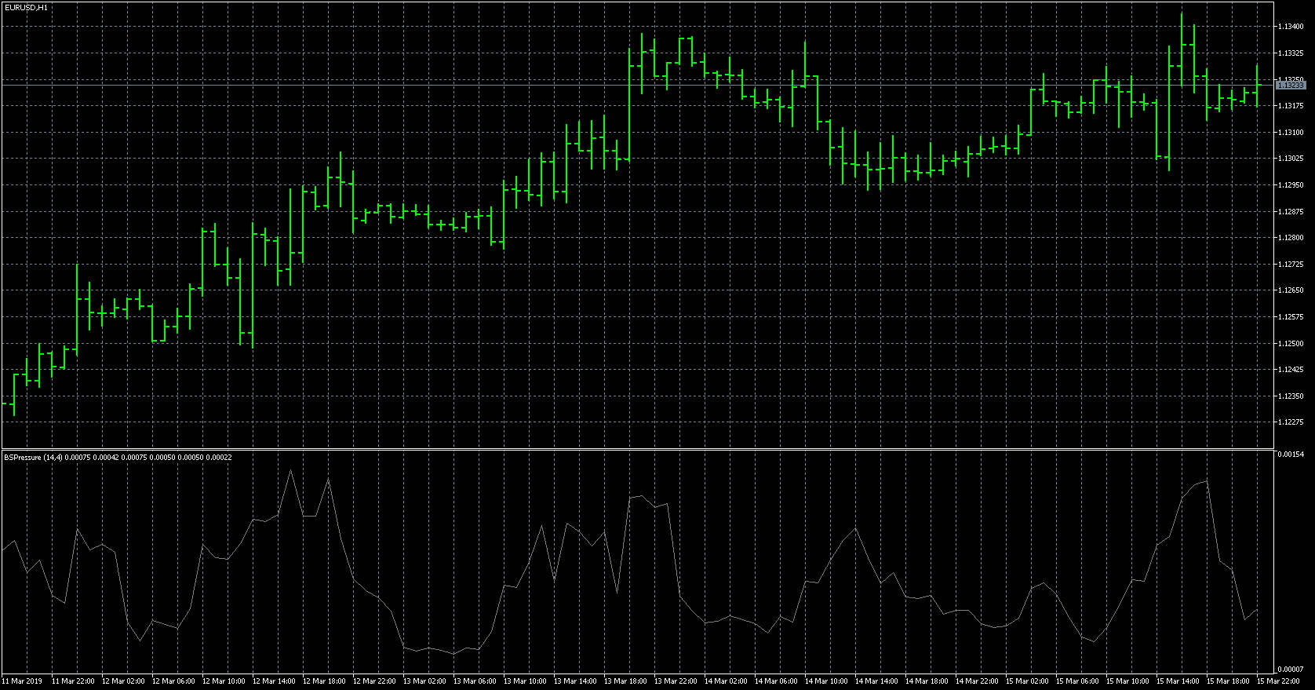Viewport: 1315px width, 690px height.
Task: Click the 1.12800 price scale label
Action: pos(1291,238)
